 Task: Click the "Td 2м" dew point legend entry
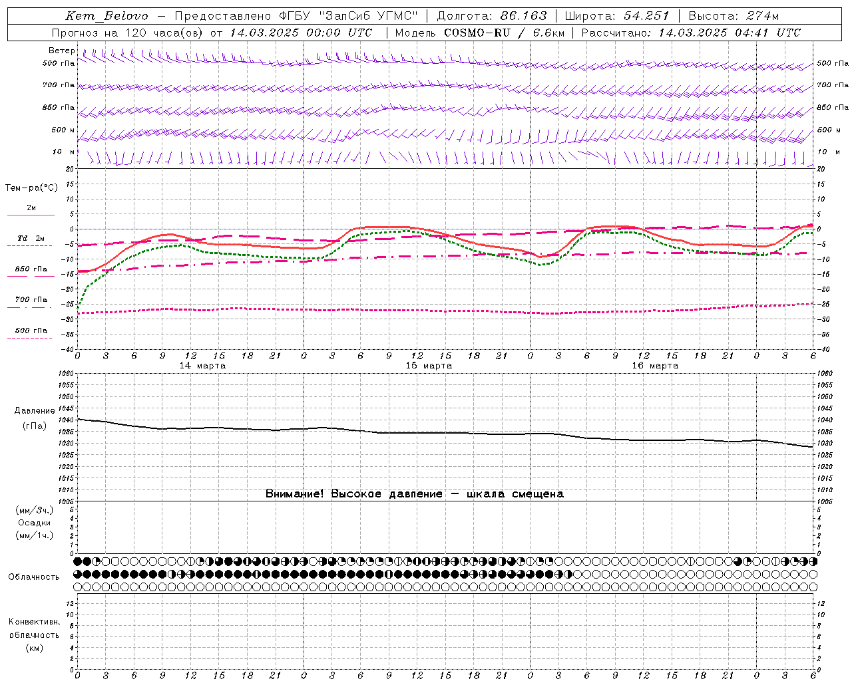point(31,238)
